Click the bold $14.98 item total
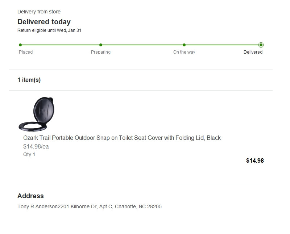This screenshot has height=234, width=290. [255, 160]
